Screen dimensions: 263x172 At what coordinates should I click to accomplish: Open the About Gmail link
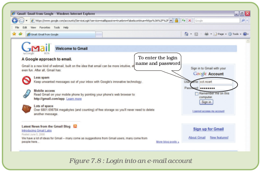click(197, 137)
